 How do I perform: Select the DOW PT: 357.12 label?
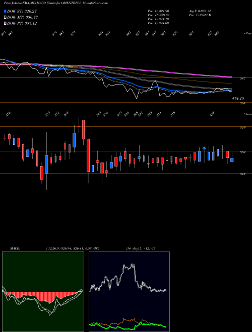pos(22,23)
